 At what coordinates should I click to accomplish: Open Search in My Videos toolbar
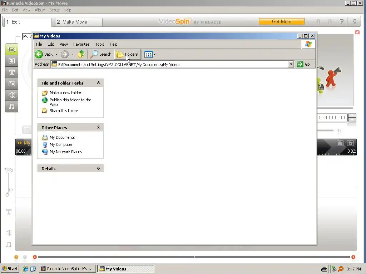(101, 54)
